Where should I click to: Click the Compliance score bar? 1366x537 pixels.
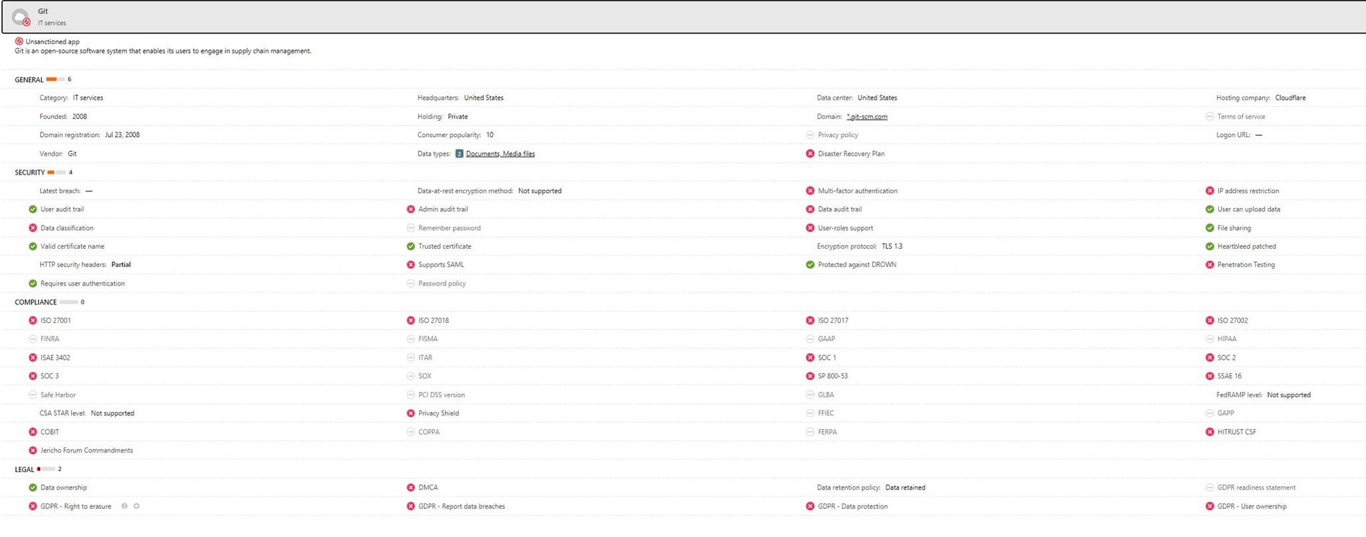click(68, 302)
